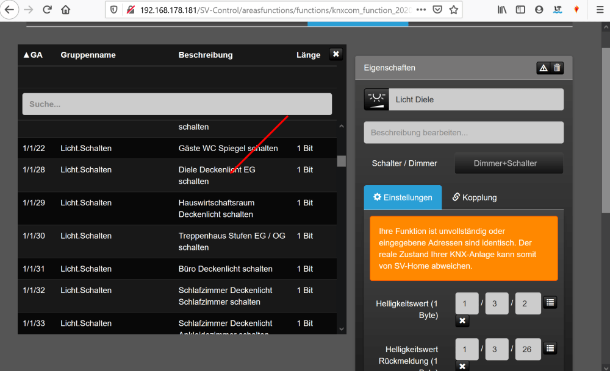This screenshot has width=610, height=371.
Task: Open address list for Helligkeitswert (1 Byte)
Action: point(550,302)
